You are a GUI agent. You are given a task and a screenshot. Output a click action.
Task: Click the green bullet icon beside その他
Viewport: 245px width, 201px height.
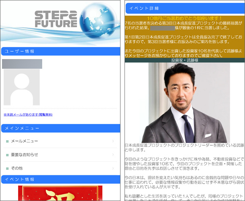pos(7,168)
